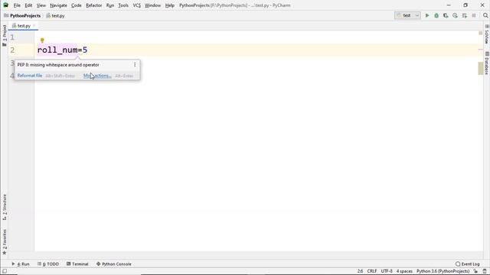490x275 pixels.
Task: Open the Window menu
Action: click(x=152, y=5)
